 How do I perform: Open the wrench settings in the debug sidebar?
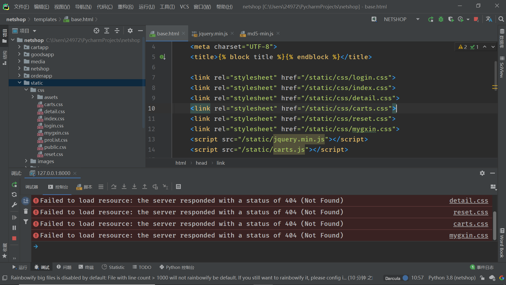[x=14, y=205]
